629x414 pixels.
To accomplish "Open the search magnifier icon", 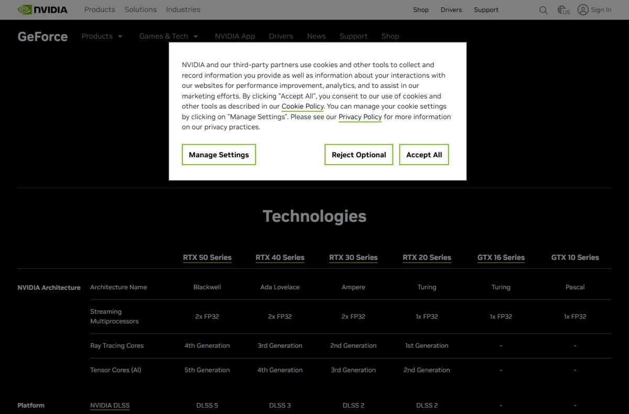I will 544,10.
